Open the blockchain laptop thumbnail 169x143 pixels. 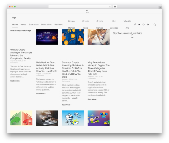[47, 118]
